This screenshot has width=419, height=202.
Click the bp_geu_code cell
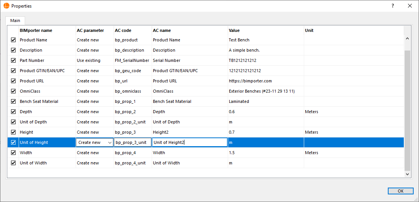(133, 71)
